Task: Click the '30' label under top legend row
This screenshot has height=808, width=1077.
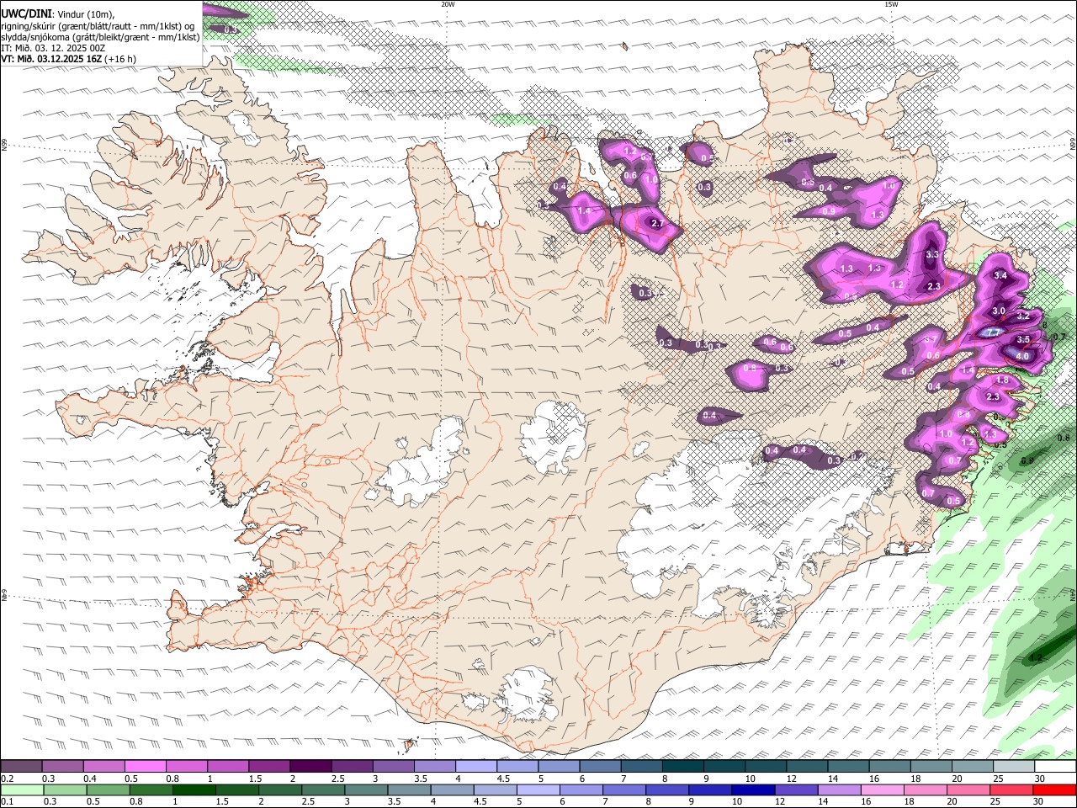Action: click(x=1040, y=779)
